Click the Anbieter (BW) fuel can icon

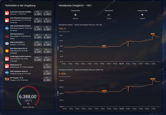tap(76, 15)
